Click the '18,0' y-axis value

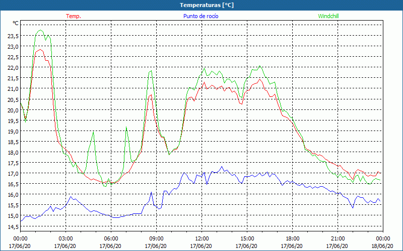(13, 153)
